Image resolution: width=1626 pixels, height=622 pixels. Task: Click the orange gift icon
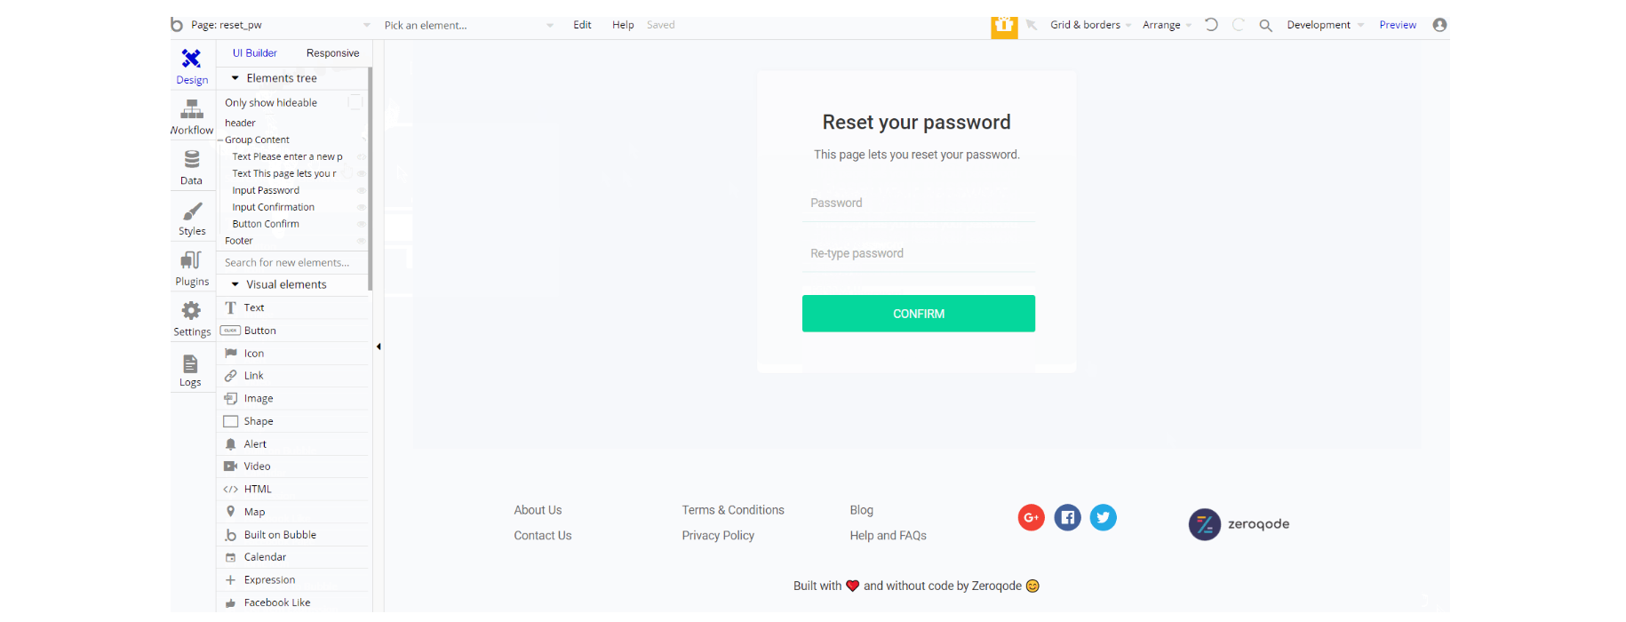pos(1004,26)
